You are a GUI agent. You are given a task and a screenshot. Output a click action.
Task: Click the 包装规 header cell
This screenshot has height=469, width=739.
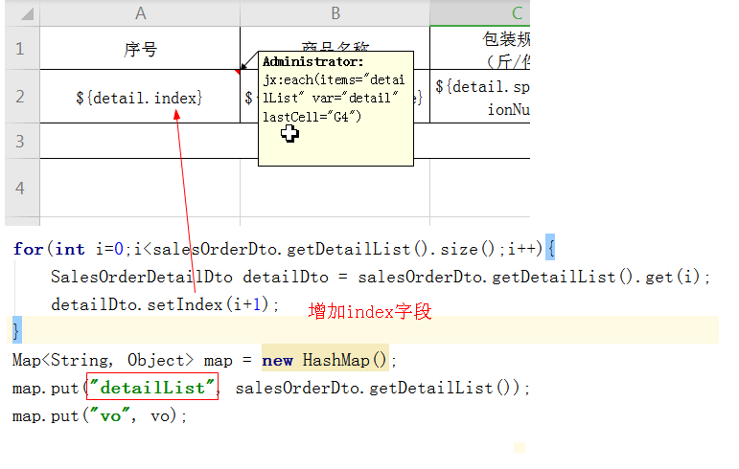480,49
